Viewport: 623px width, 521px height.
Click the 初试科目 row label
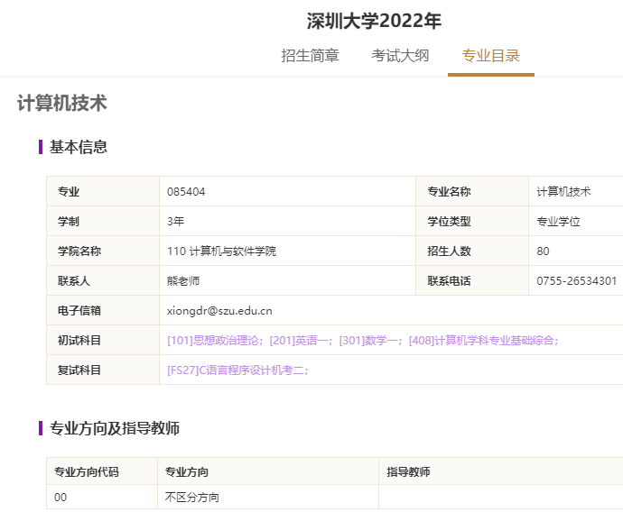pyautogui.click(x=79, y=341)
